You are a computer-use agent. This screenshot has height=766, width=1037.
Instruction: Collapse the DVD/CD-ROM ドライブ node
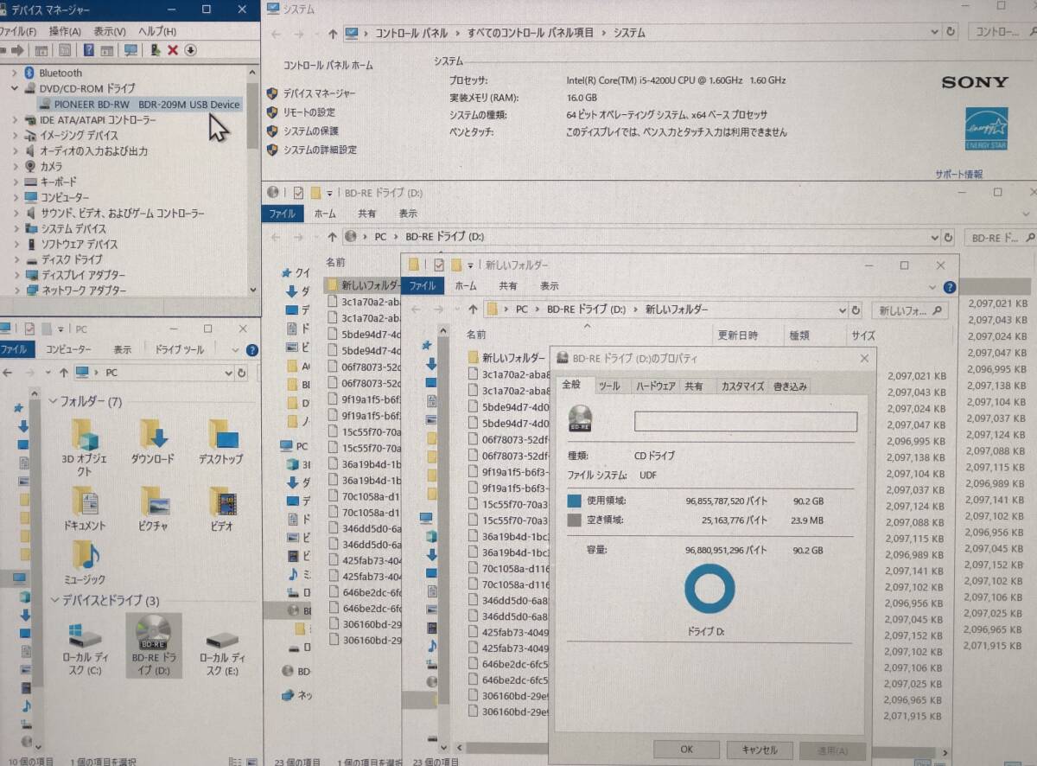tap(15, 88)
